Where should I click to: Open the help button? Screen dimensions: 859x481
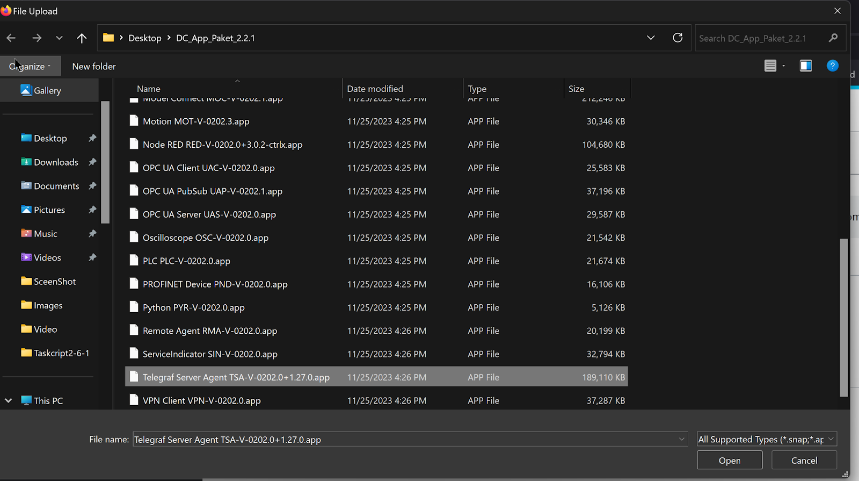833,66
